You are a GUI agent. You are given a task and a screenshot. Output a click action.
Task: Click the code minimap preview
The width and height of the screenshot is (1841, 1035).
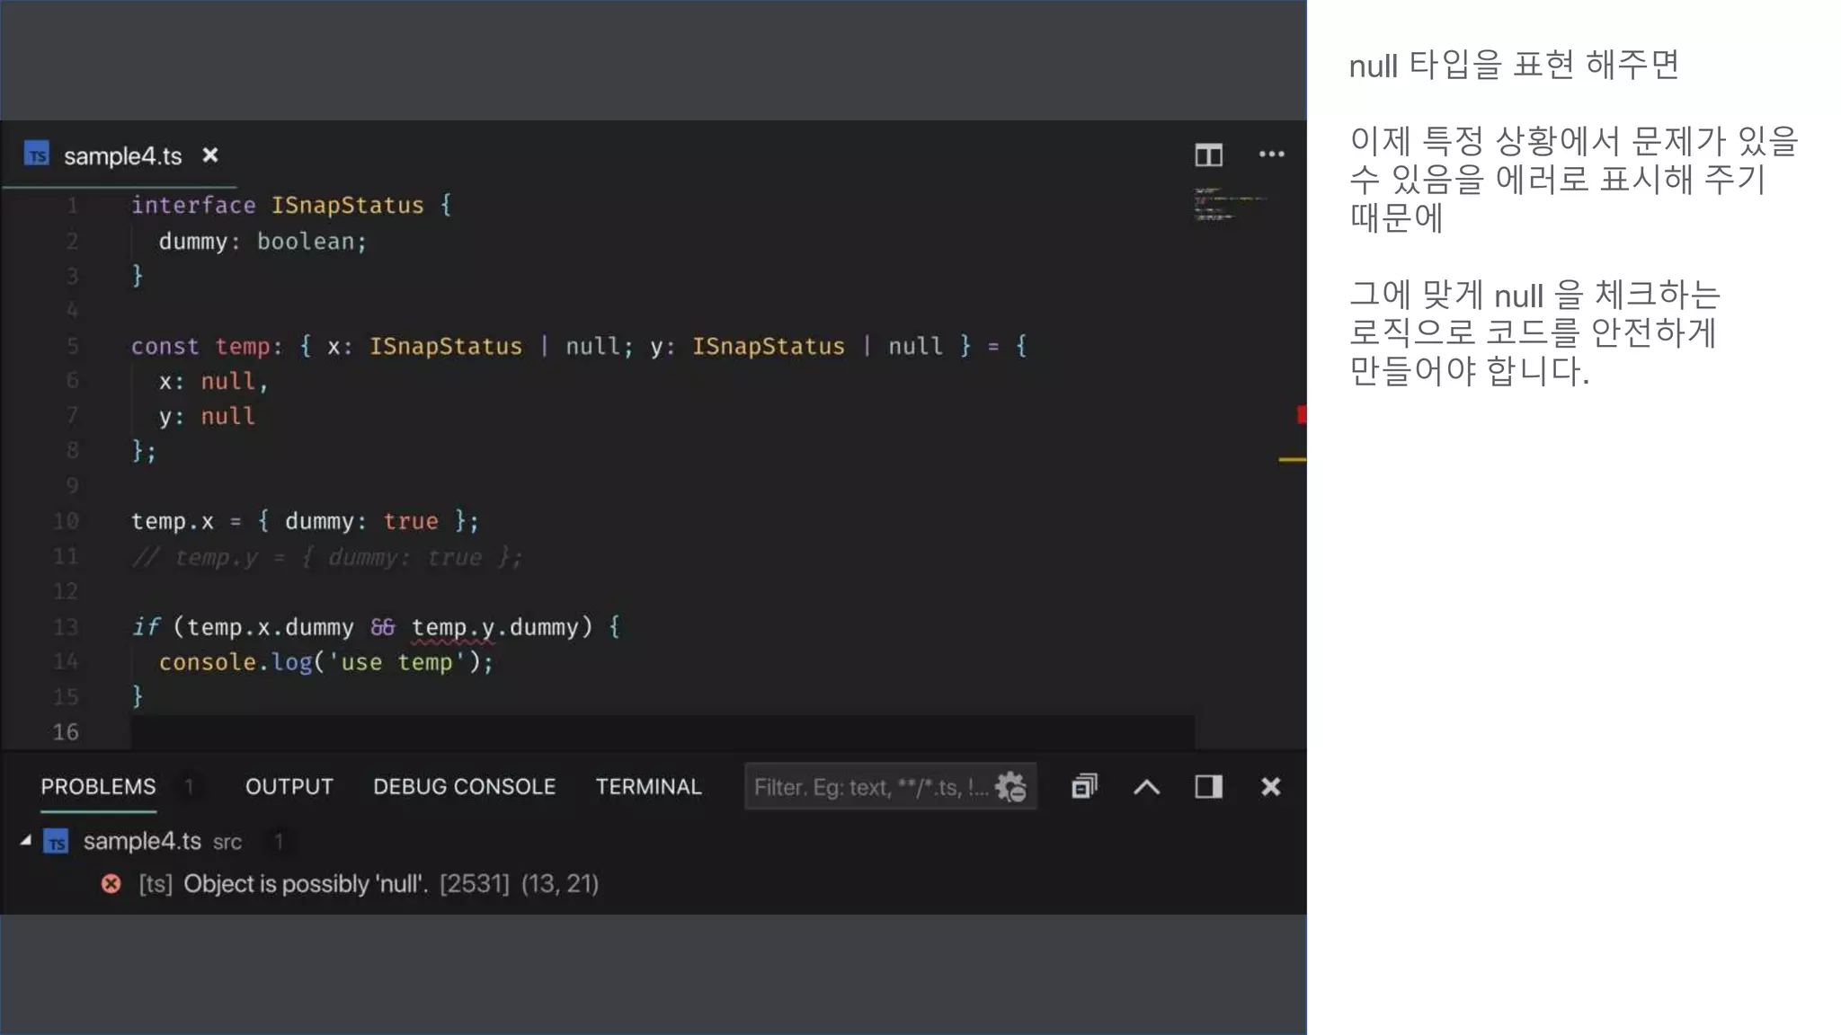pos(1230,205)
